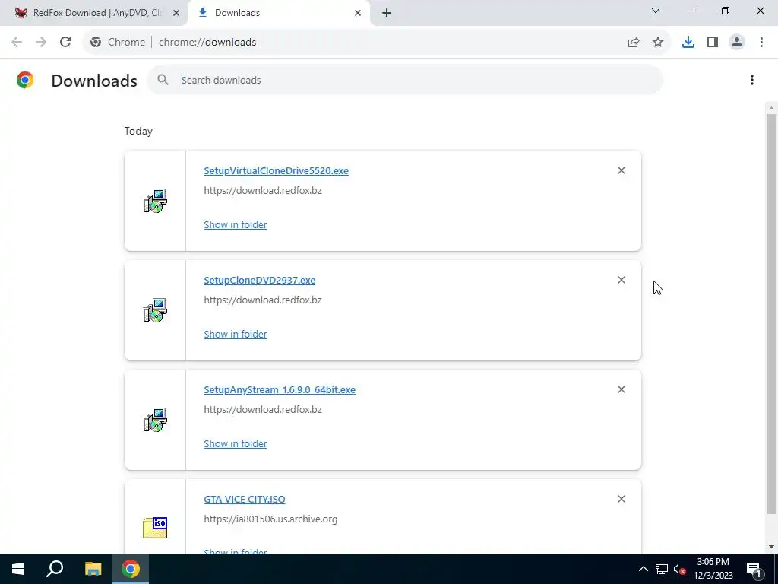Go back using the browser back arrow
The image size is (778, 584).
[17, 43]
